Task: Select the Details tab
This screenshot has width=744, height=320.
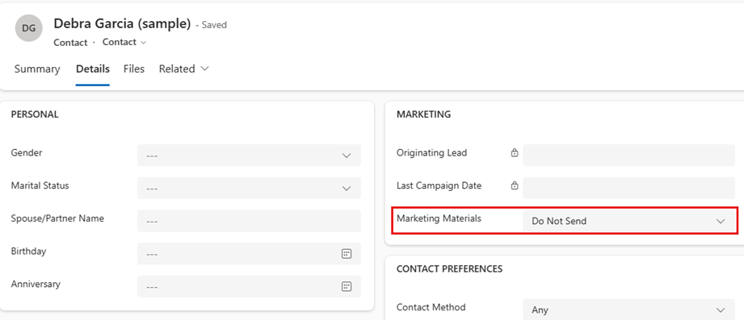Action: click(x=93, y=69)
